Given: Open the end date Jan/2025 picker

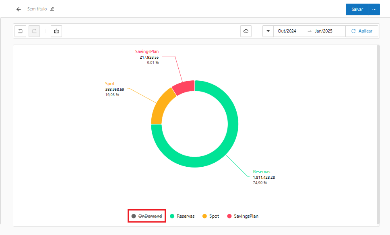Looking at the screenshot, I should click(x=324, y=31).
